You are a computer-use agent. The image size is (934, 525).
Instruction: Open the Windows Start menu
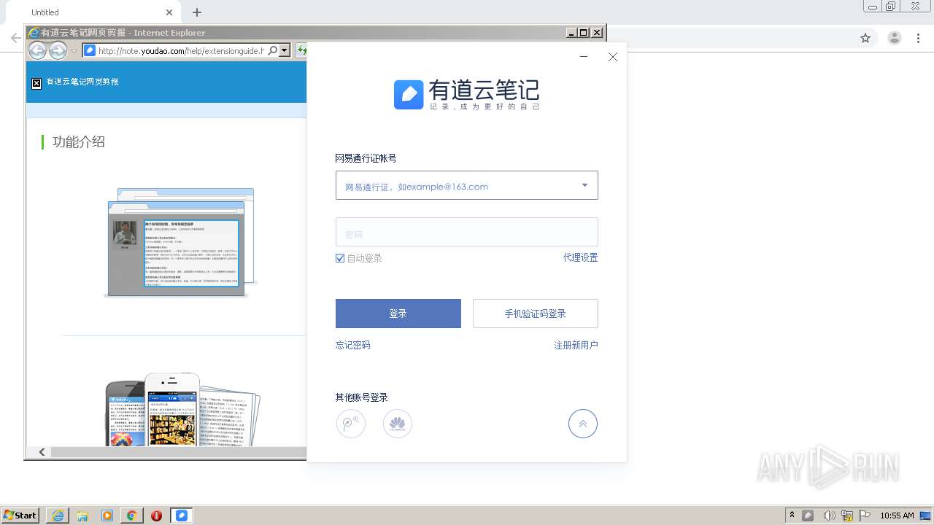(20, 516)
